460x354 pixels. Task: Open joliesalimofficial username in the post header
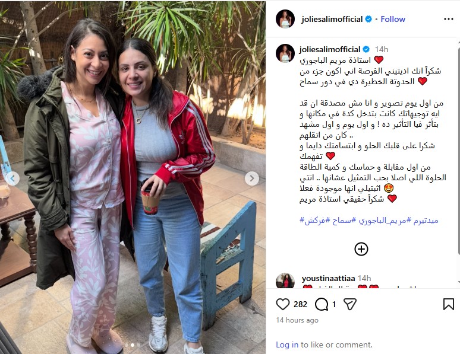(x=332, y=20)
